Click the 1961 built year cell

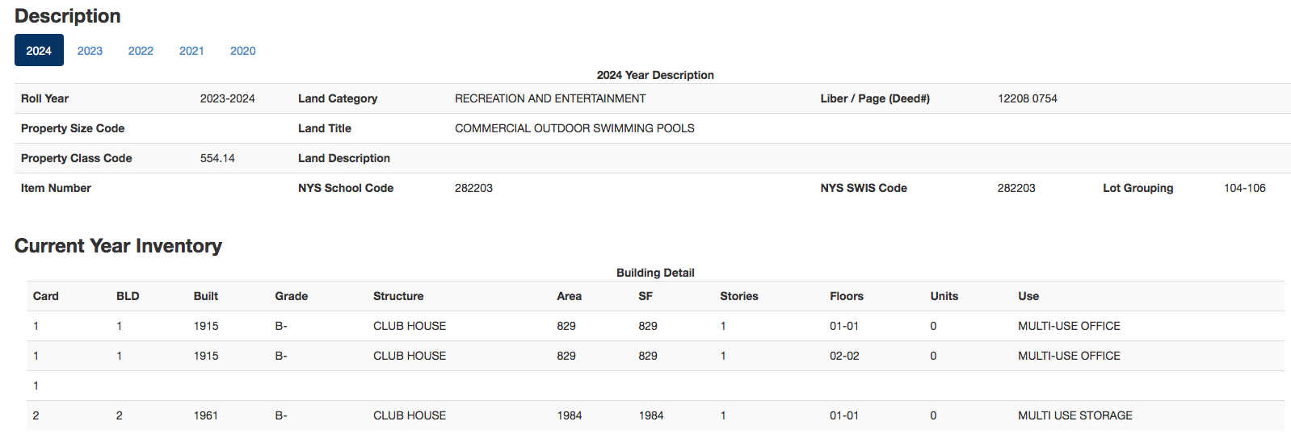(x=206, y=415)
